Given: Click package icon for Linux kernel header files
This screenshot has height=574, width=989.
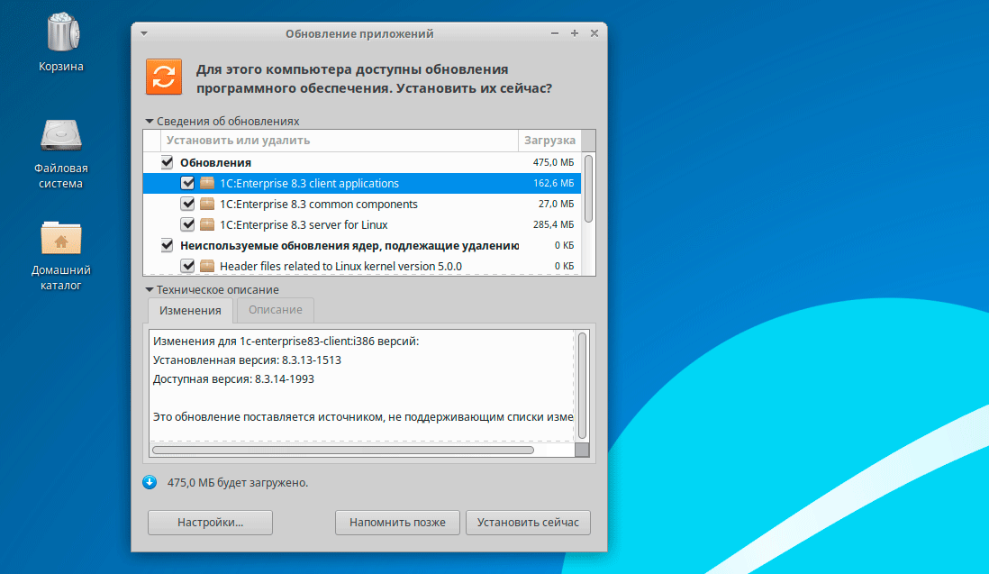Looking at the screenshot, I should click(207, 266).
